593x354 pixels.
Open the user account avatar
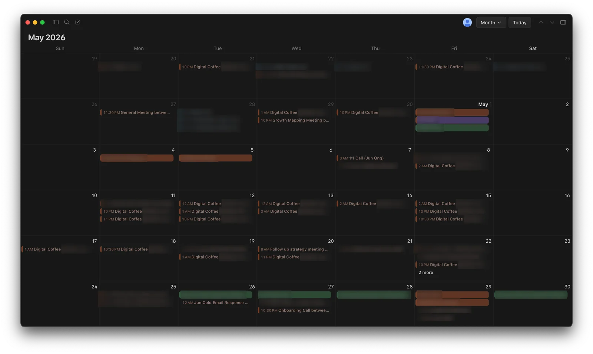(x=467, y=22)
